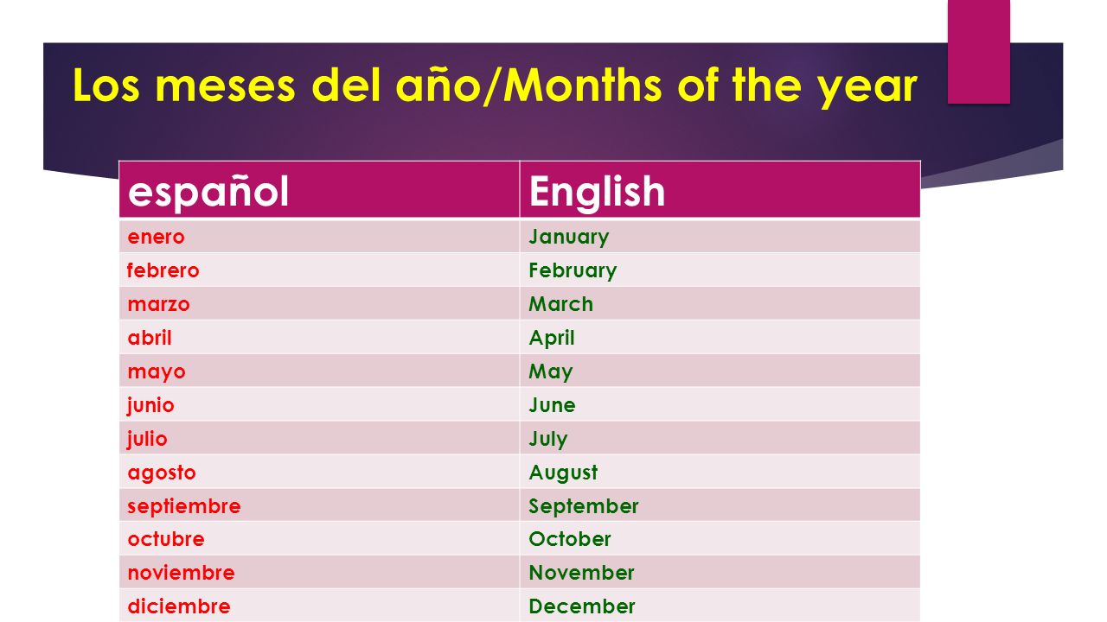Select the 'enero' cell
This screenshot has width=1107, height=622.
(319, 236)
